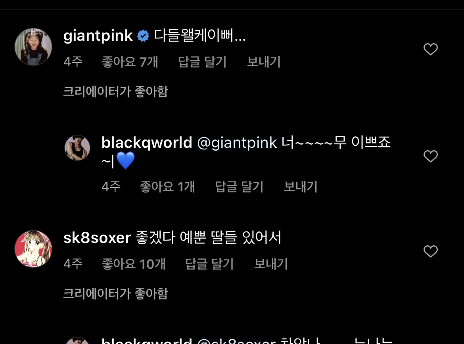Follow the @giantpink mention in reply
The height and width of the screenshot is (344, 464).
click(237, 143)
